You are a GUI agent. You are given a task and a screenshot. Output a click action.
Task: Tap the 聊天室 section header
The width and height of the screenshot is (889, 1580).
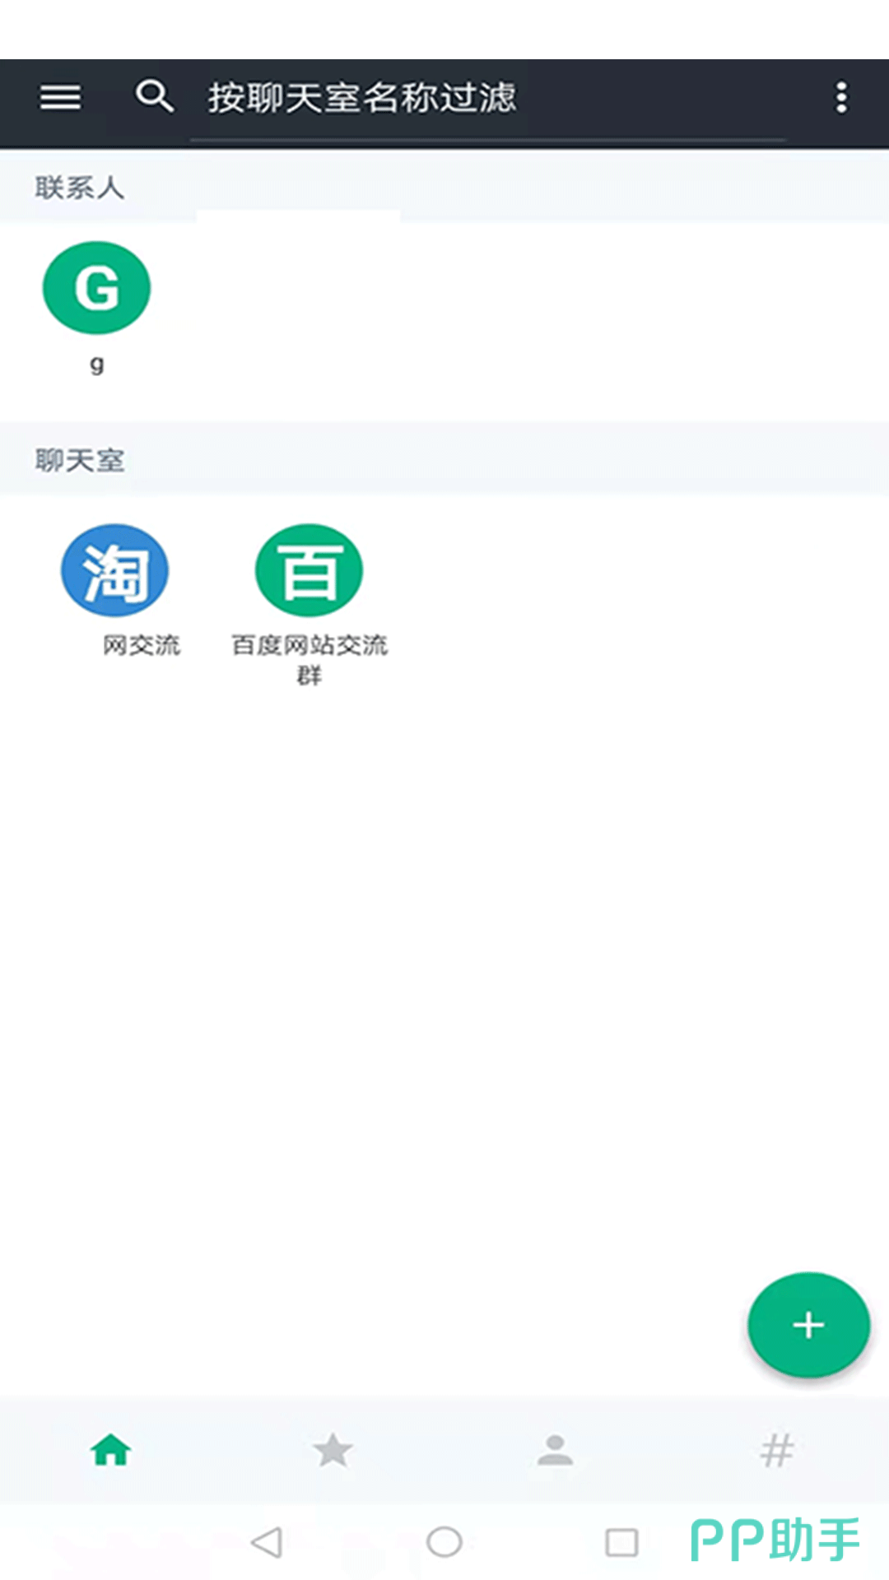point(79,460)
